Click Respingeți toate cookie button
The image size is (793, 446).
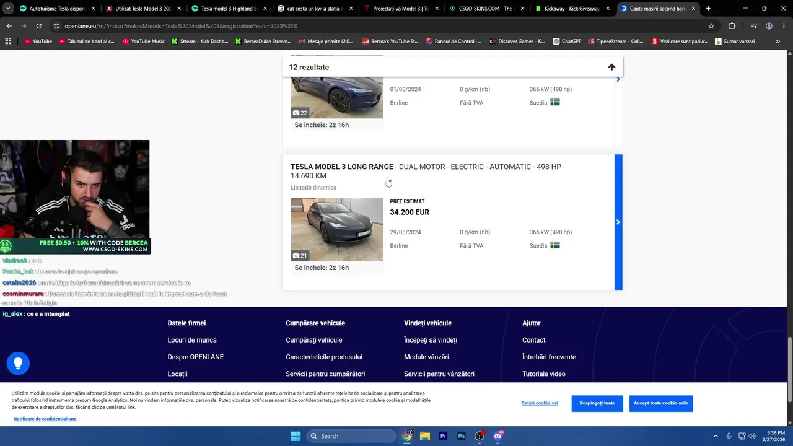[x=597, y=403]
